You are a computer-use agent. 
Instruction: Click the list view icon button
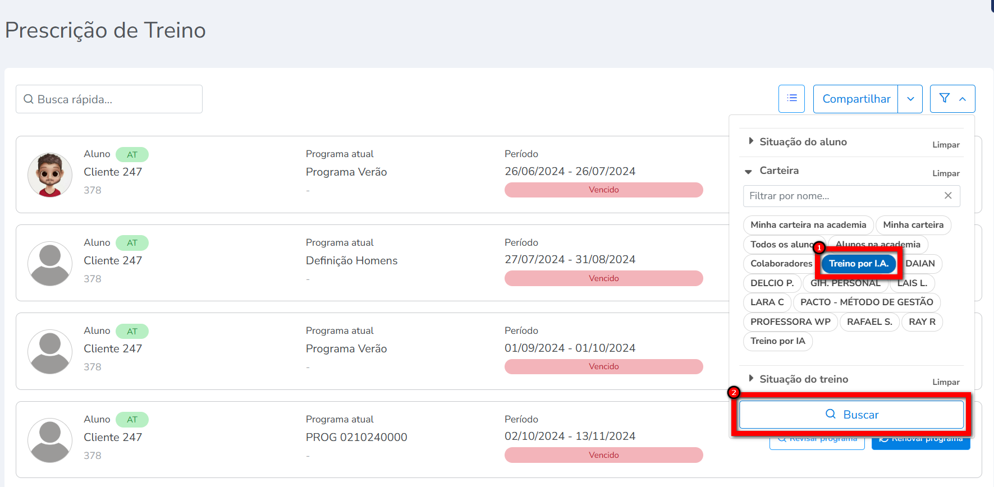[791, 99]
